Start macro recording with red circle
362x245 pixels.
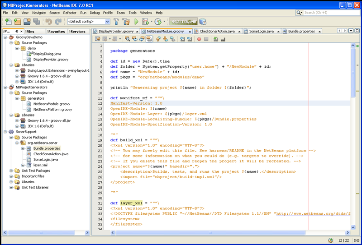pos(199,39)
